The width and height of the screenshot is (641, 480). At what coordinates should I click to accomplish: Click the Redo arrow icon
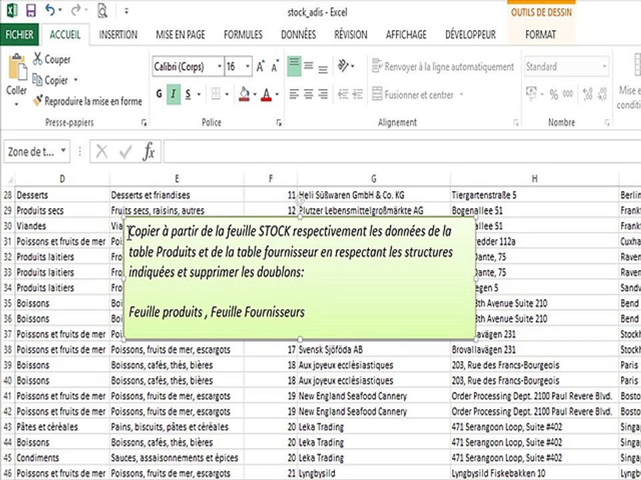tap(75, 10)
